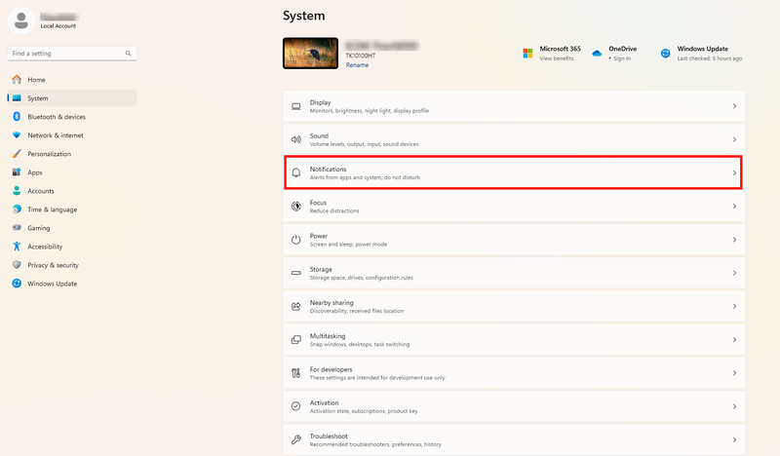
Task: Click the Find a setting search box
Action: (72, 54)
